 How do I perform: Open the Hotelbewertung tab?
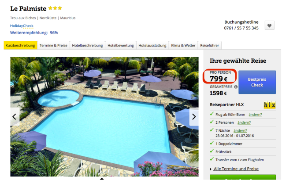[x=121, y=46]
